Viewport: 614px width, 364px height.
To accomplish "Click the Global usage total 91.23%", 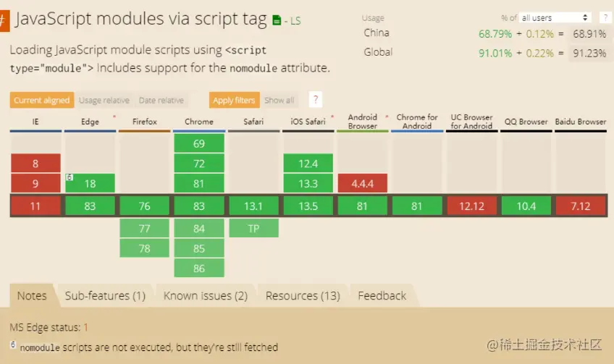I will tap(589, 53).
